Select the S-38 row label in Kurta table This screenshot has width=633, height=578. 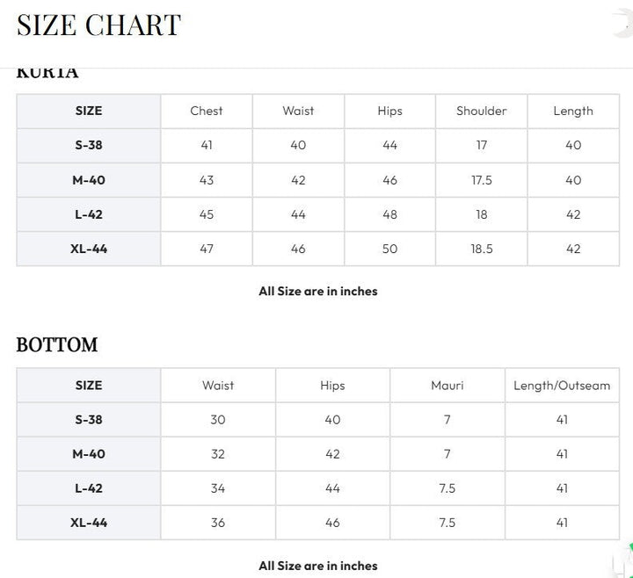89,145
